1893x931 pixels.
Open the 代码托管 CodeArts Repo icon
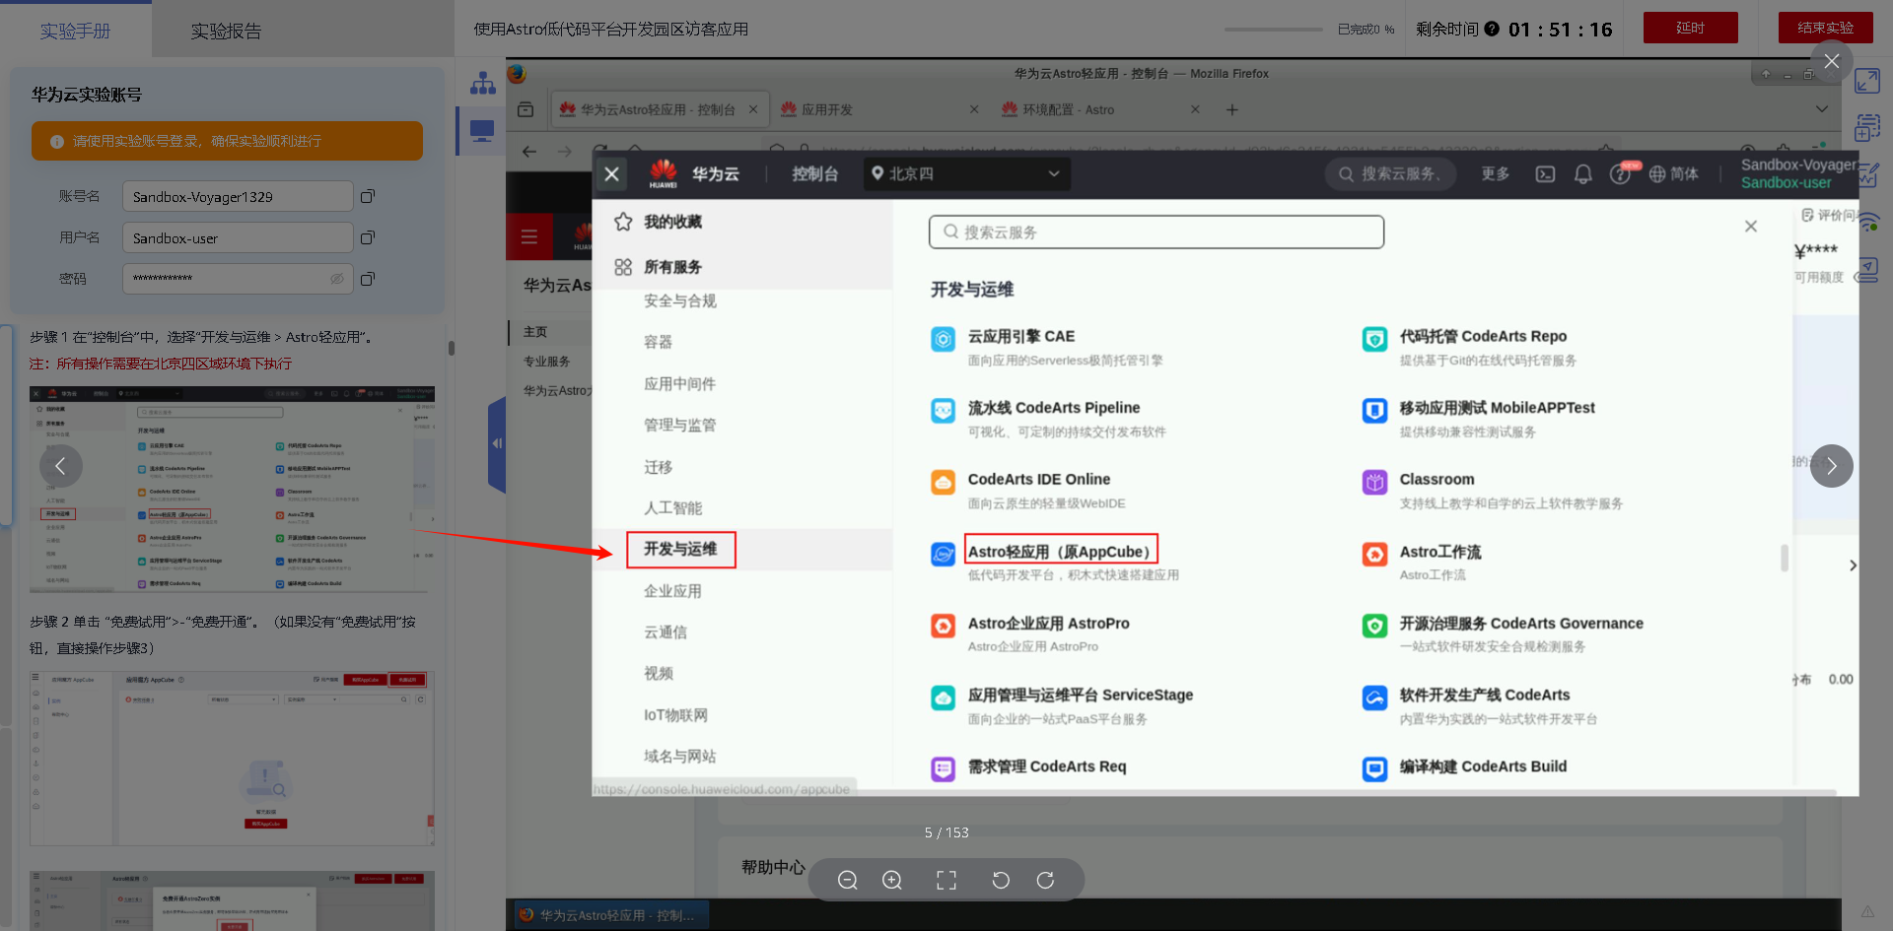(x=1374, y=340)
